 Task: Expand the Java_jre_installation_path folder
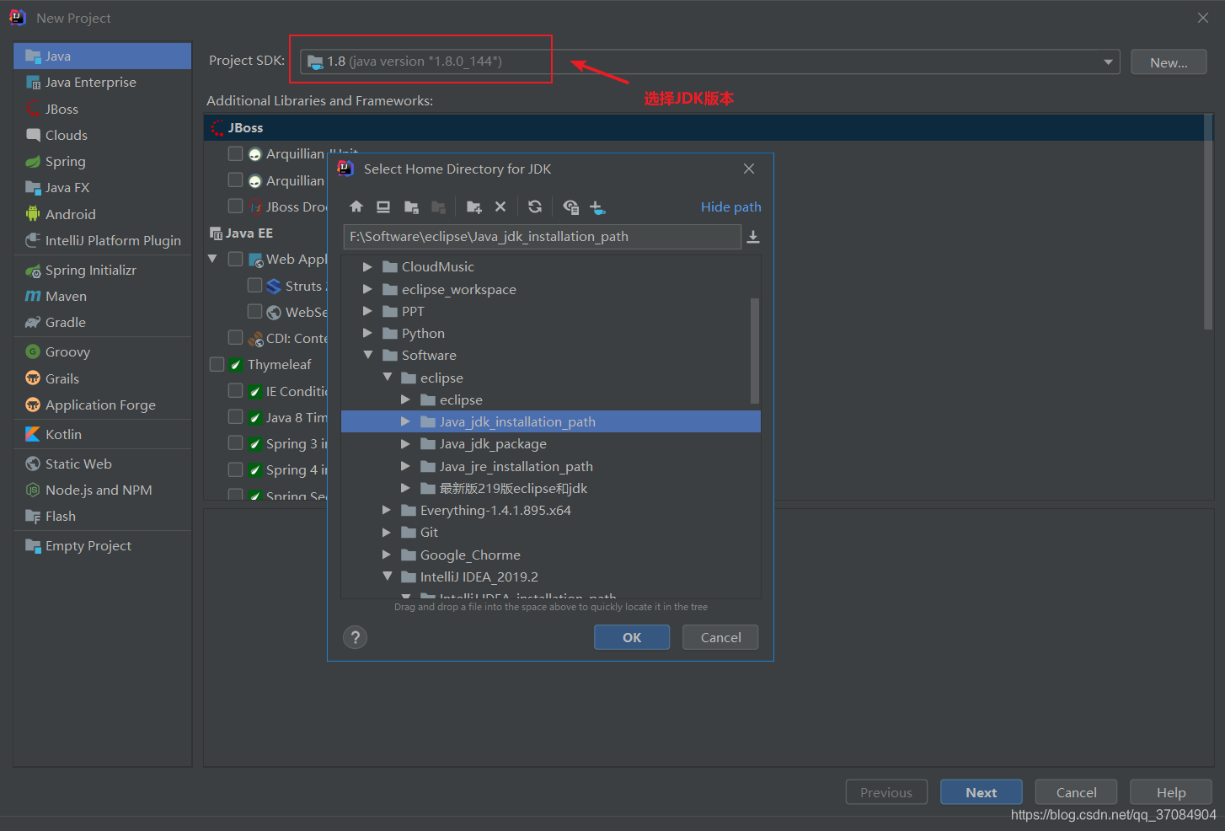(x=405, y=466)
